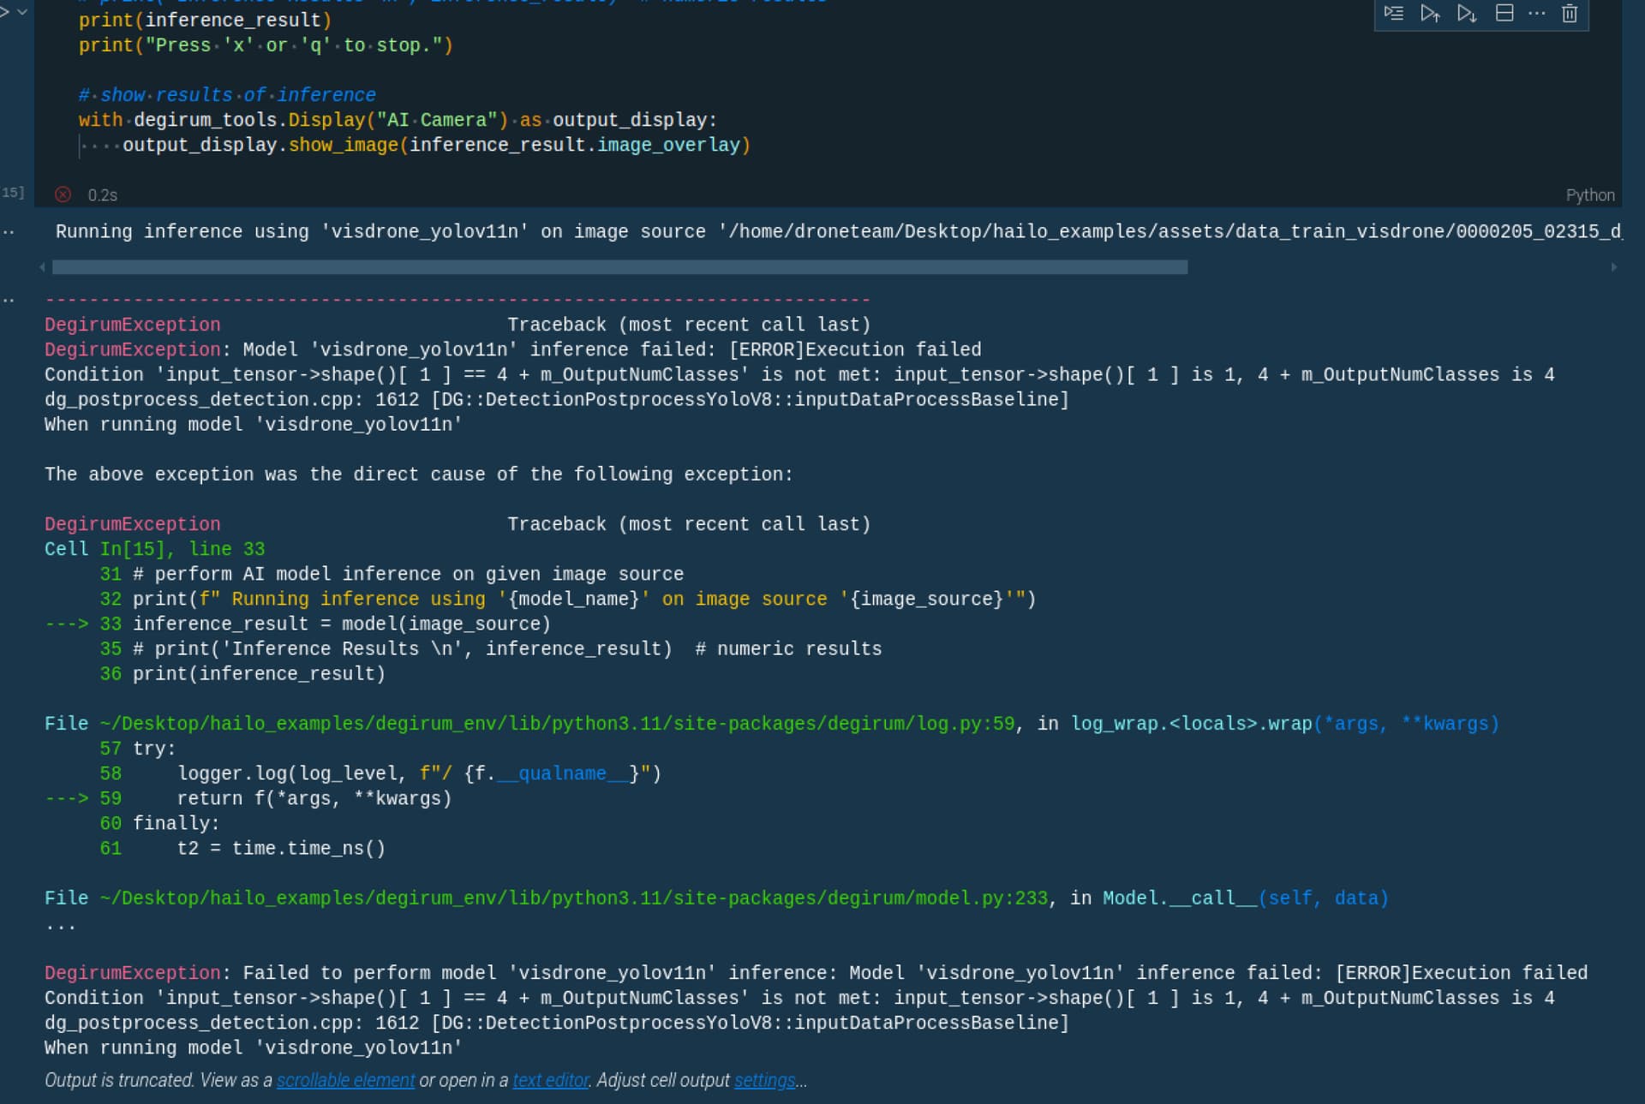The image size is (1645, 1104).
Task: Execute cell and below from toolbar
Action: point(1467,13)
